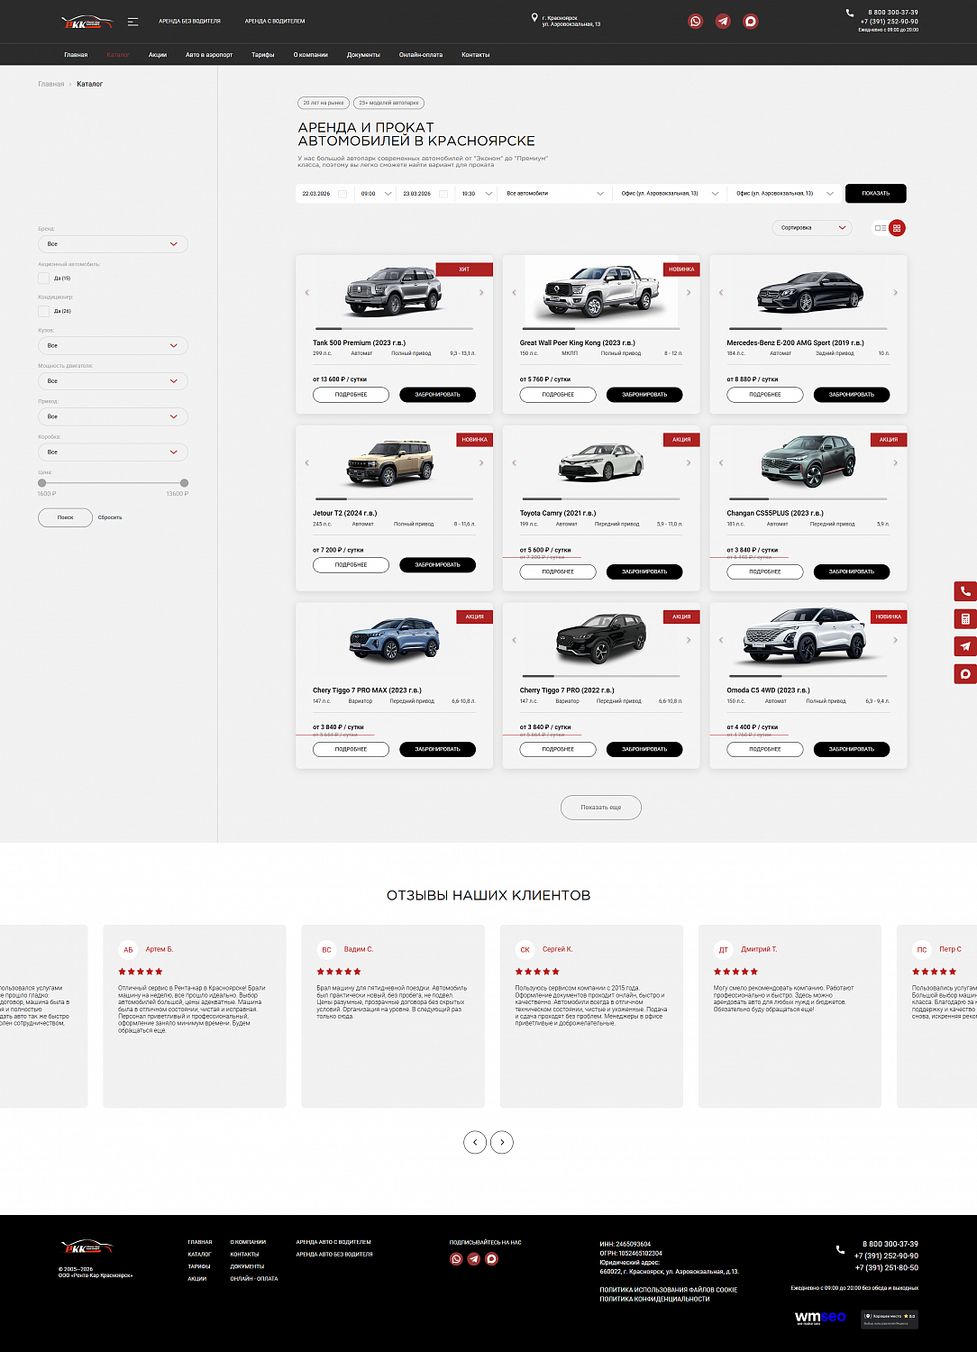
Task: Open the floating red calculator button
Action: [965, 618]
